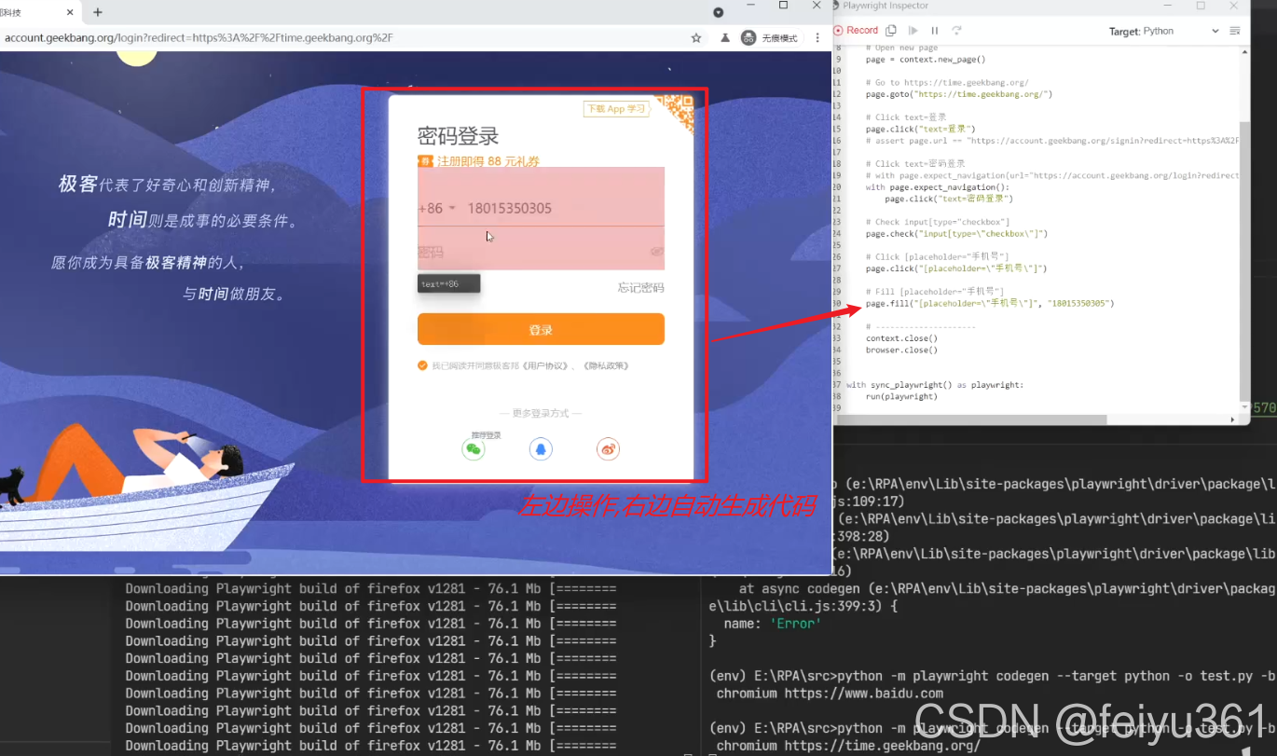Click the phone number field 18015350305
1277x756 pixels.
point(565,208)
